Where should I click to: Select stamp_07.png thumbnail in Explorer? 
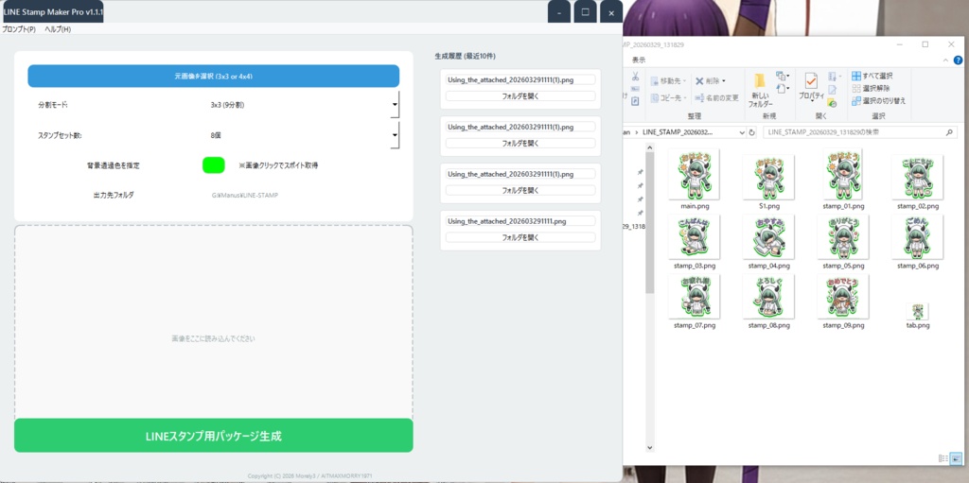[x=694, y=297]
